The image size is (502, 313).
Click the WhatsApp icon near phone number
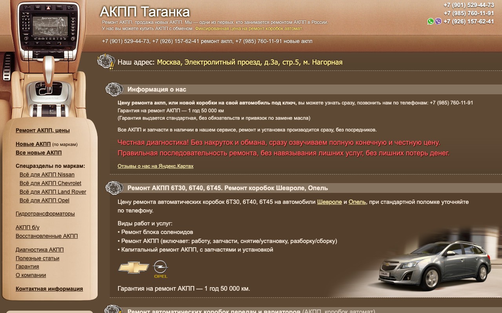(431, 22)
